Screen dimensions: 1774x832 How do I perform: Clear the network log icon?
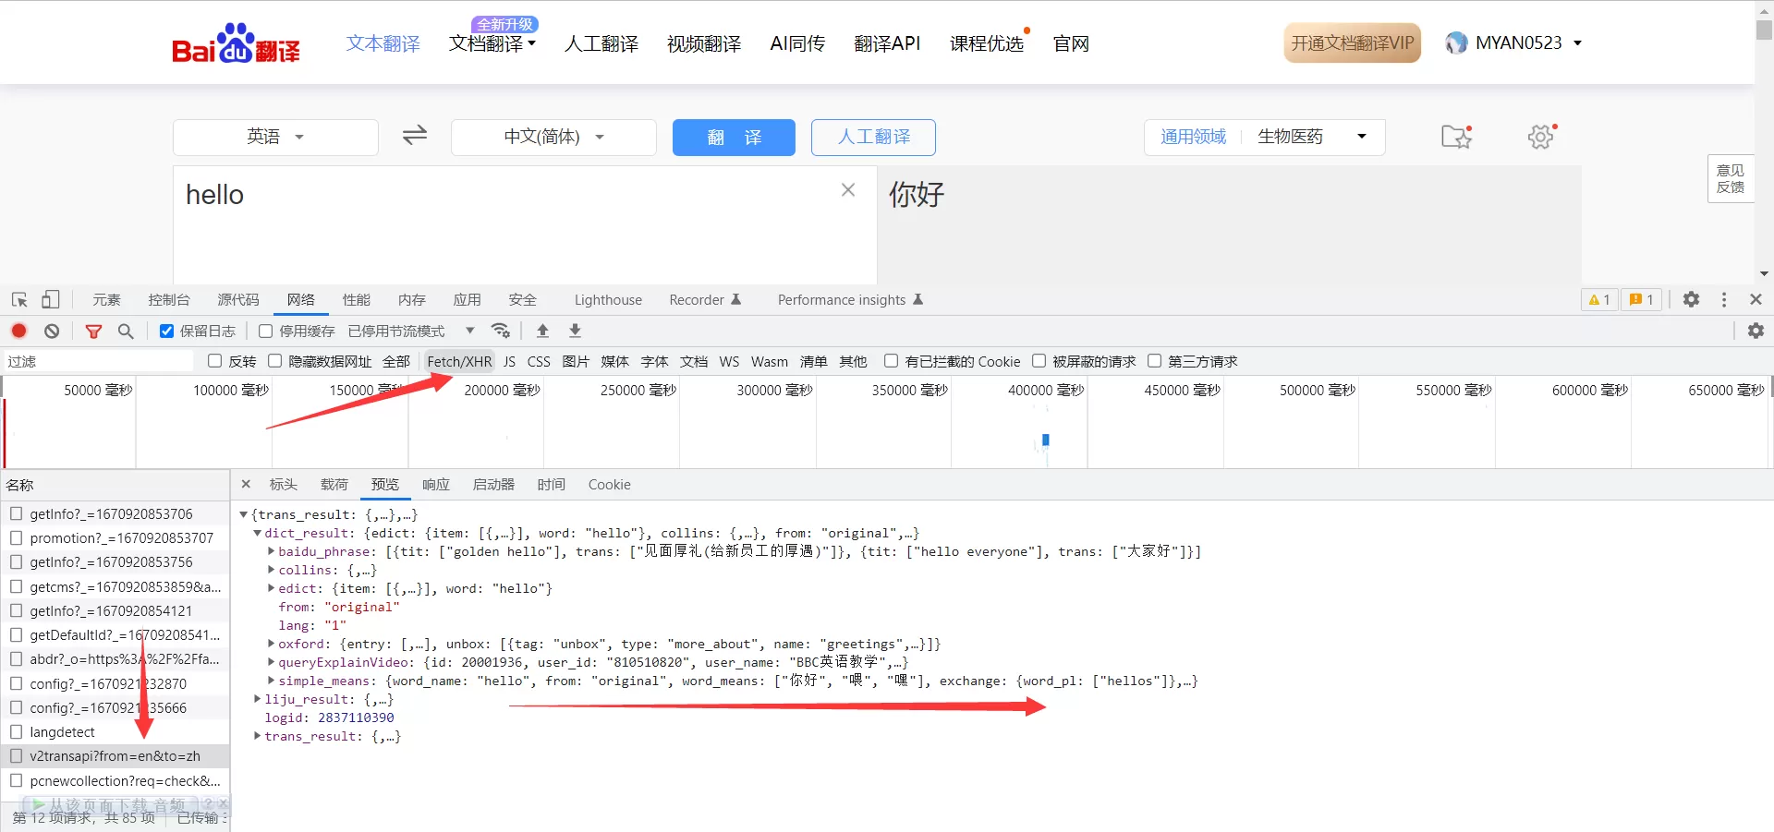[x=52, y=331]
